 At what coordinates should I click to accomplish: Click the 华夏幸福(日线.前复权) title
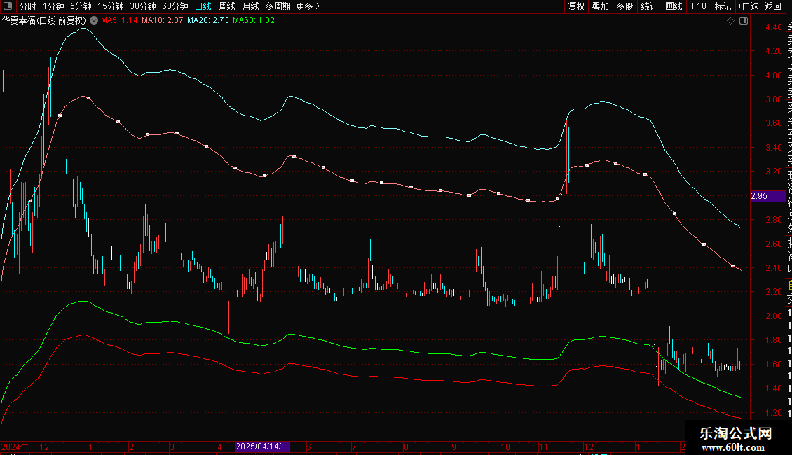click(x=44, y=21)
